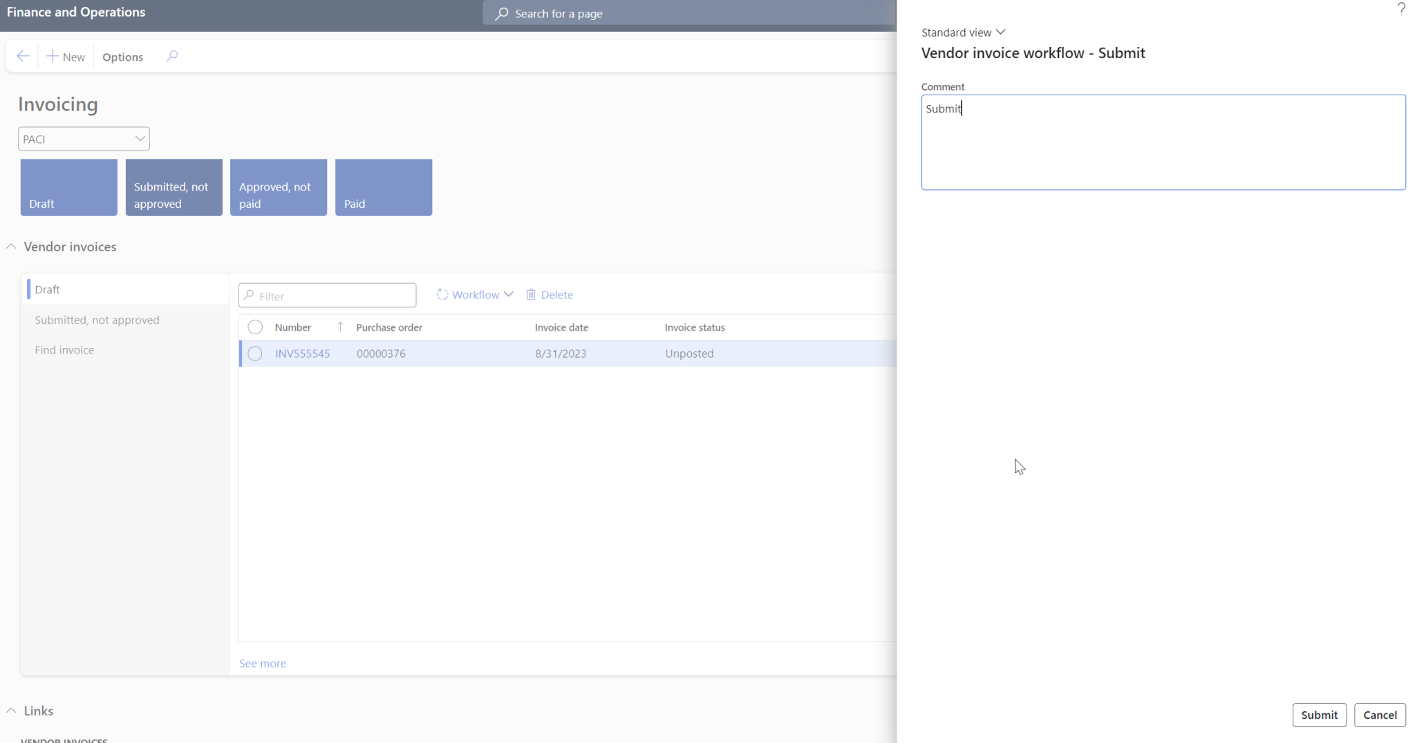Open the Paid invoices tile
The image size is (1415, 743).
(383, 187)
